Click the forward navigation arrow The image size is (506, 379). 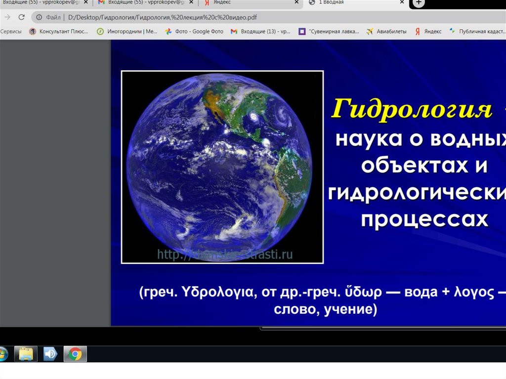point(7,17)
